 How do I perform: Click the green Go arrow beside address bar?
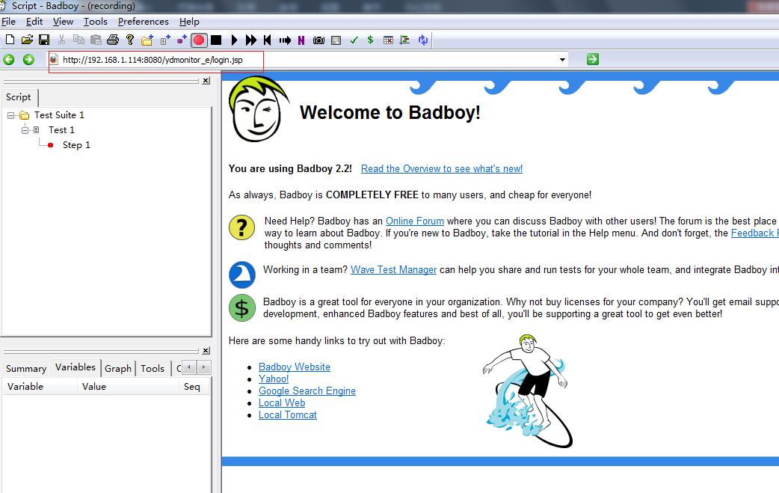click(x=592, y=59)
